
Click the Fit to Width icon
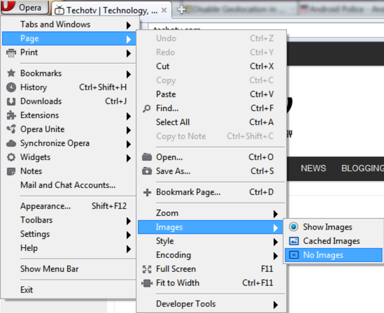[147, 283]
